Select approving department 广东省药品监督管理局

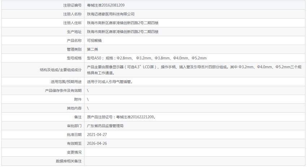(x=105, y=126)
